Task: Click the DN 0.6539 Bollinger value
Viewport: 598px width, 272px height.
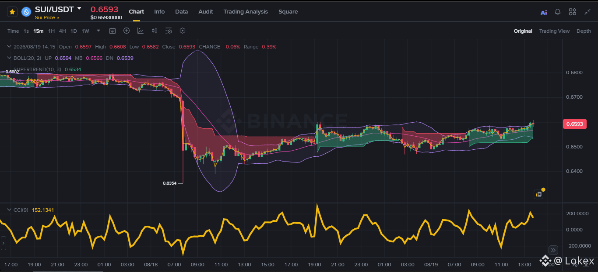Action: click(x=125, y=58)
